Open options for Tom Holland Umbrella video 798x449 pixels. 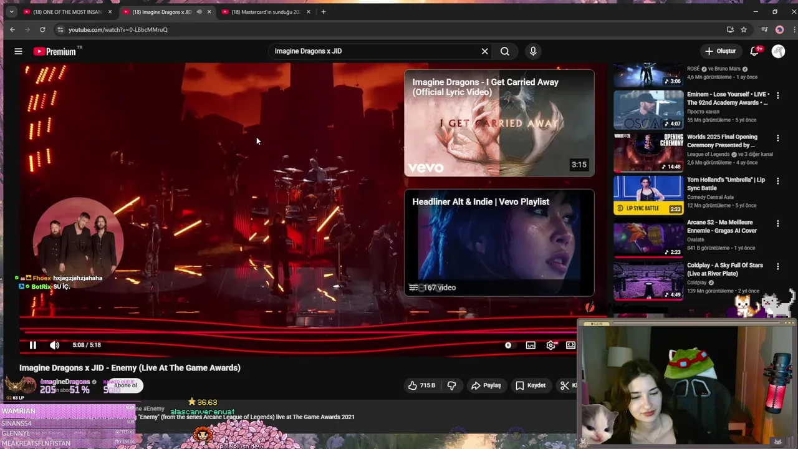point(777,181)
